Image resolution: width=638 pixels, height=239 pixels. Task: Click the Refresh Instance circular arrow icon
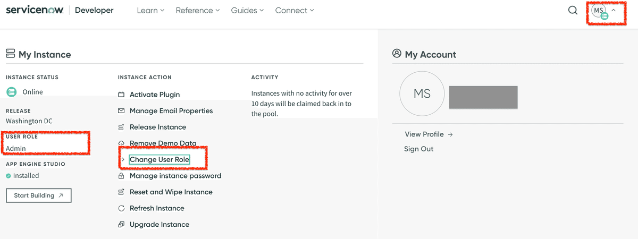pyautogui.click(x=121, y=209)
